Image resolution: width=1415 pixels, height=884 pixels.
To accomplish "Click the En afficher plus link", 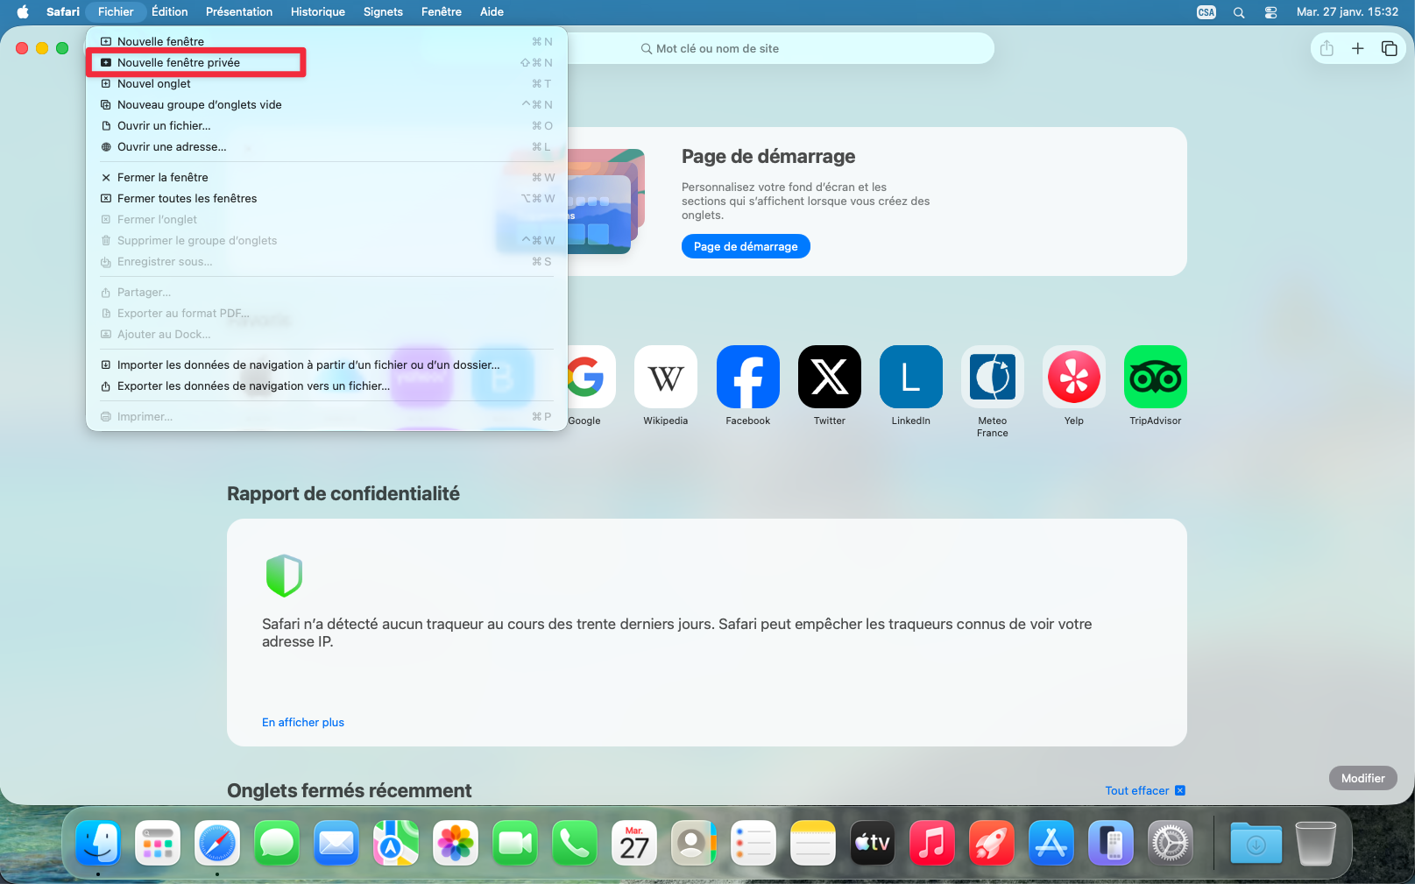I will pos(303,723).
